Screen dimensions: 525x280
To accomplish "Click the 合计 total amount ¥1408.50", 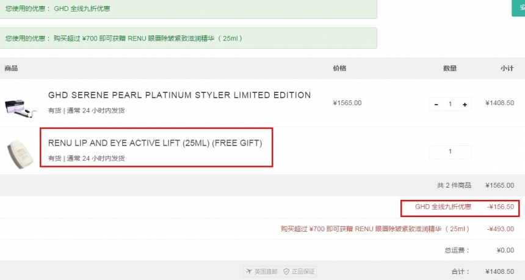I will (x=499, y=271).
